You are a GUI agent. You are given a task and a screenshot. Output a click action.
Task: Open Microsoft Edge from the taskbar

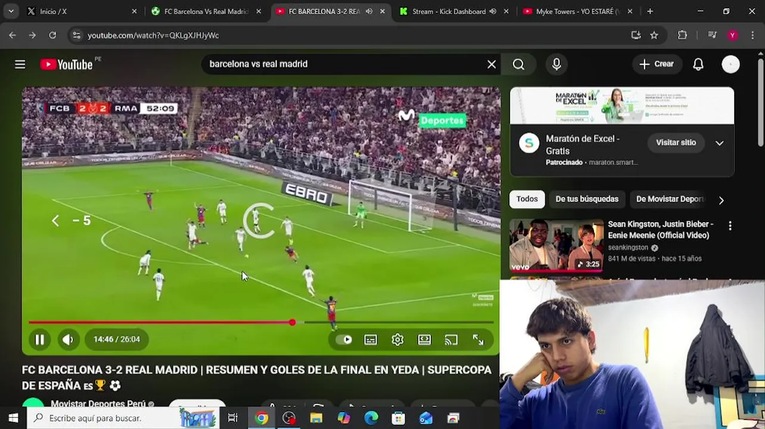[371, 418]
